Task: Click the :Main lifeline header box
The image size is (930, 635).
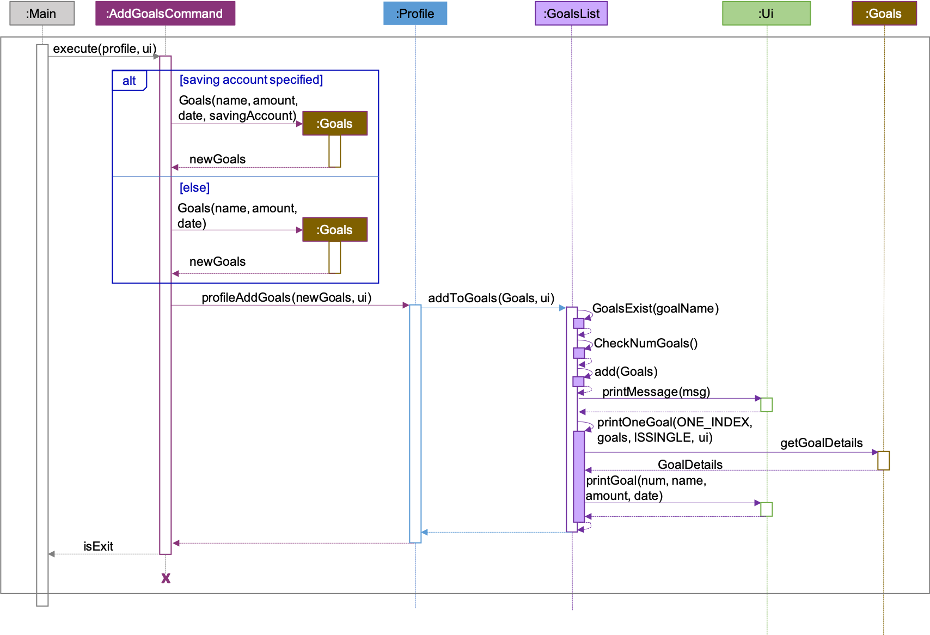Action: pos(42,14)
